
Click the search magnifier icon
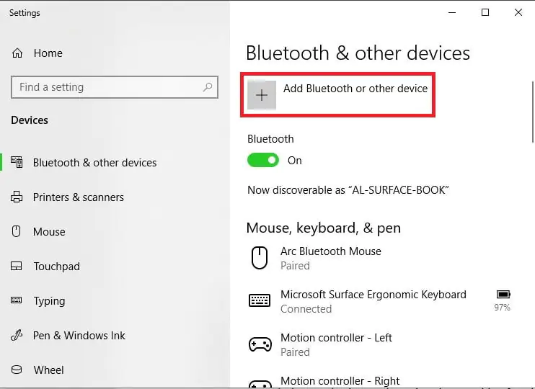pos(208,87)
